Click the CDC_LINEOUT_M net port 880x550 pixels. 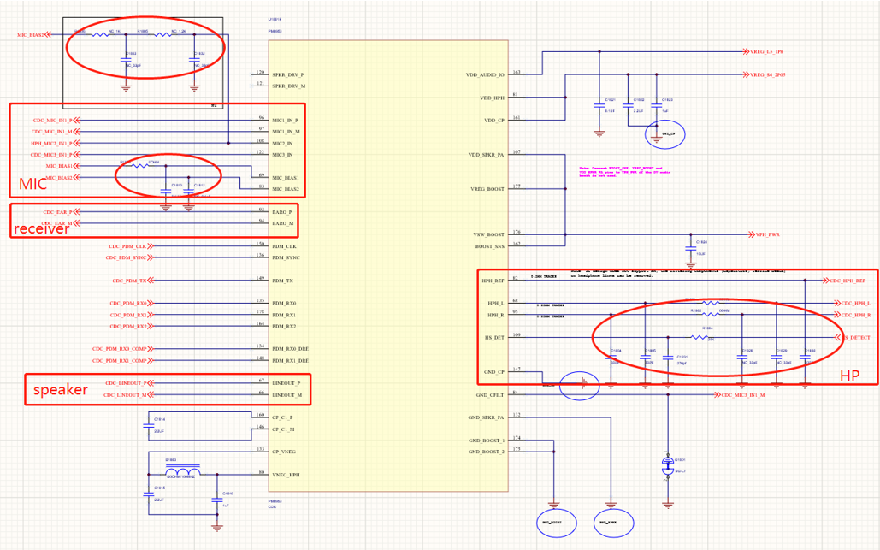128,395
